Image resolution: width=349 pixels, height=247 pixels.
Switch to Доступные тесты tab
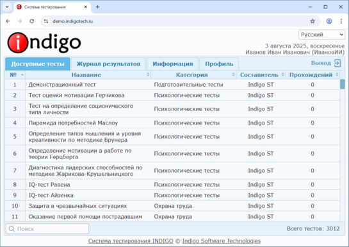pyautogui.click(x=38, y=64)
